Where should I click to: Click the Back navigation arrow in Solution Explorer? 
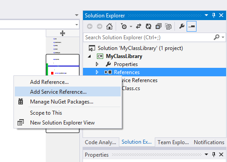90,26
